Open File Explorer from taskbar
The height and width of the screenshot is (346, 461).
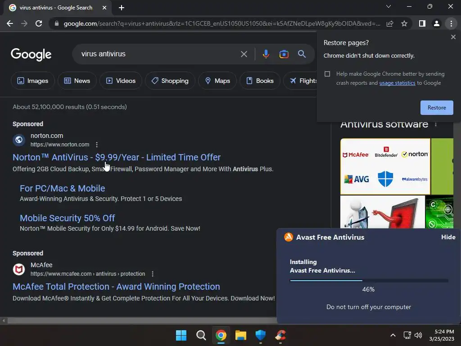tap(240, 335)
